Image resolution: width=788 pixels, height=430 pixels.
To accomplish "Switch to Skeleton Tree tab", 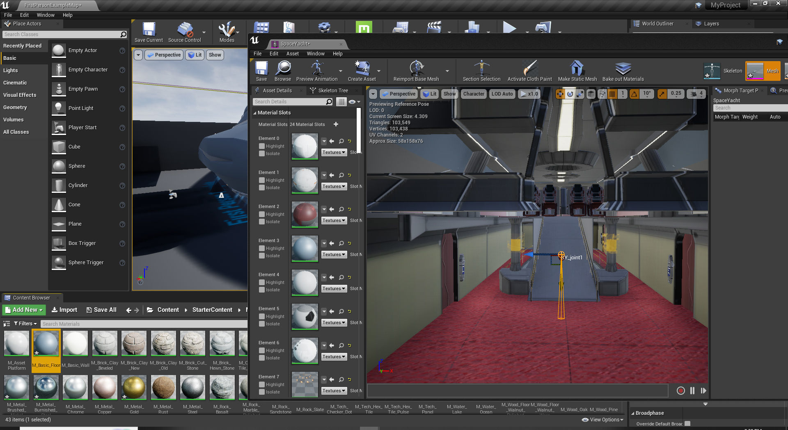I will point(333,91).
